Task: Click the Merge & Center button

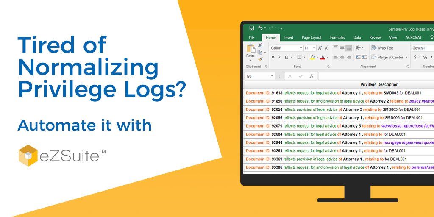Action: point(387,57)
